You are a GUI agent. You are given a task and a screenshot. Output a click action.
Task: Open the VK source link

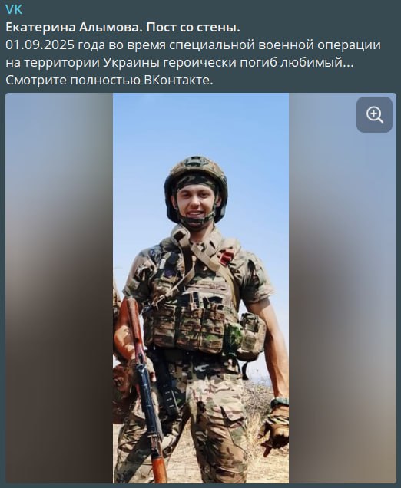14,10
